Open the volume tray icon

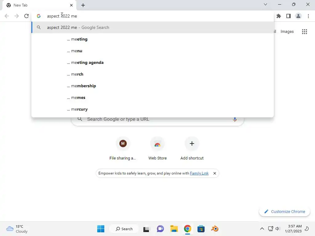tap(278, 229)
